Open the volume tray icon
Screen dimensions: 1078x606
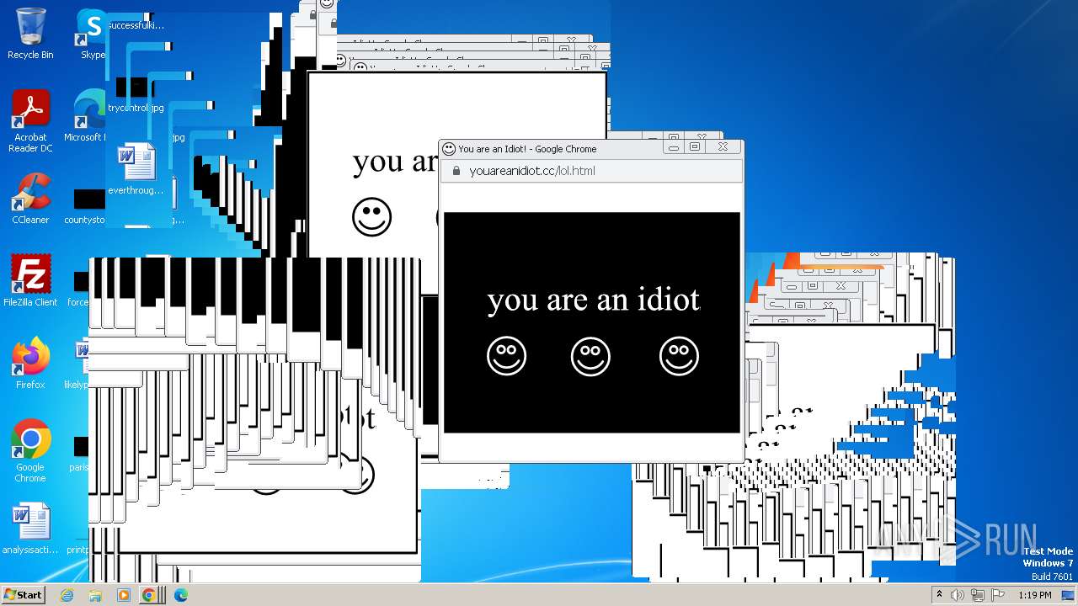[x=958, y=595]
